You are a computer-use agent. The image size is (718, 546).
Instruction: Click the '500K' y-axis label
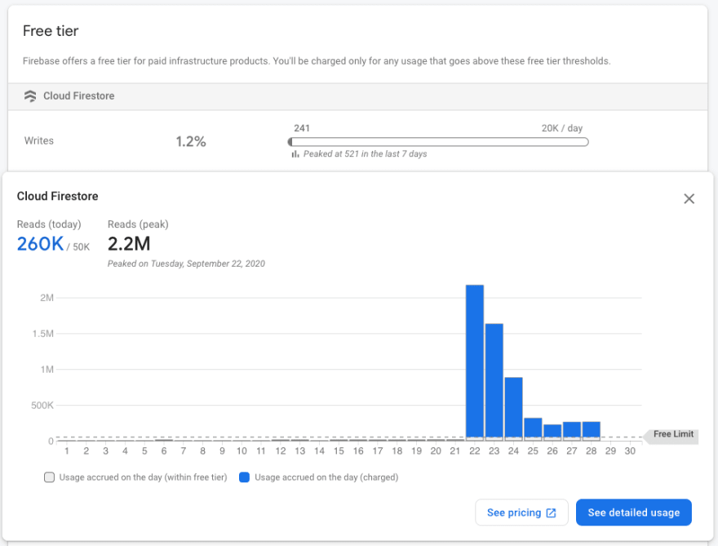click(x=42, y=406)
